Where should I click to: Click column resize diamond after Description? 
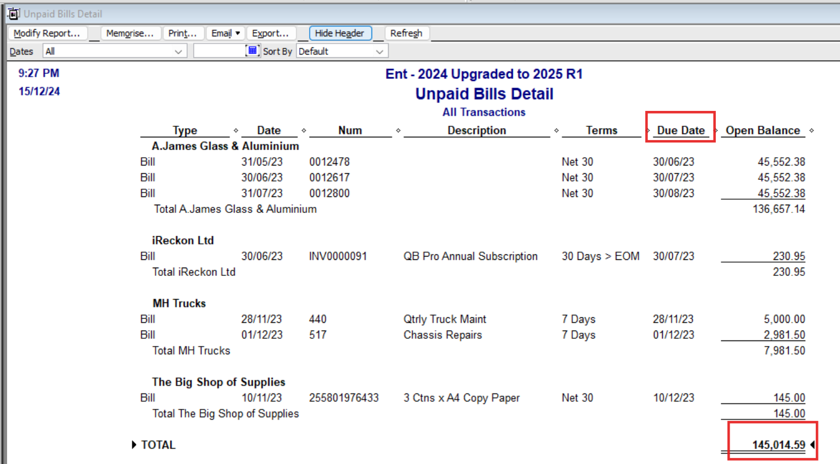(x=556, y=131)
